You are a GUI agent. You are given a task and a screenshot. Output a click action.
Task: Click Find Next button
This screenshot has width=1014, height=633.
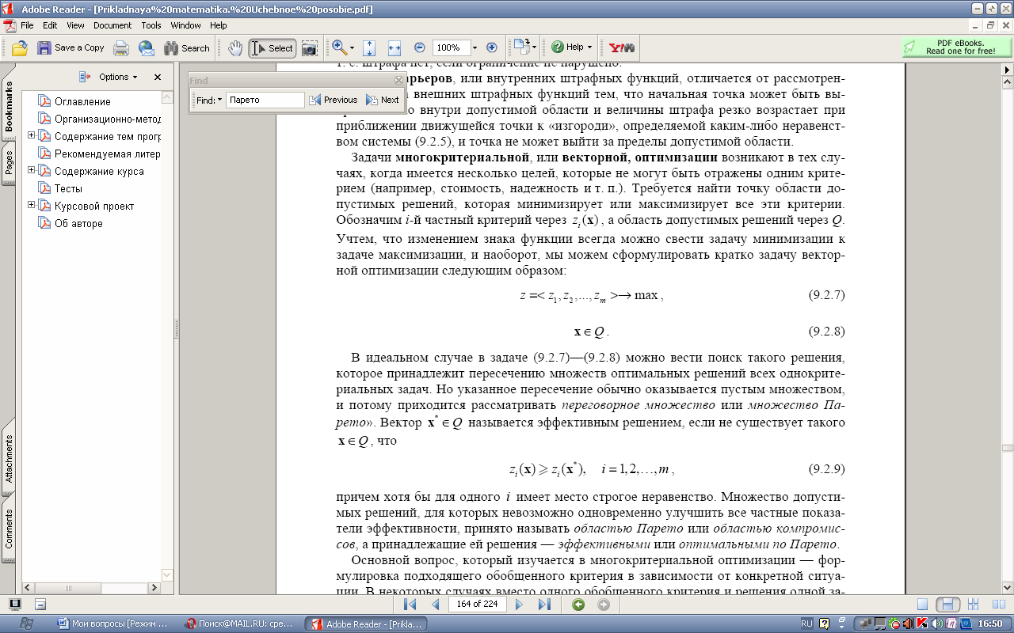coord(382,100)
